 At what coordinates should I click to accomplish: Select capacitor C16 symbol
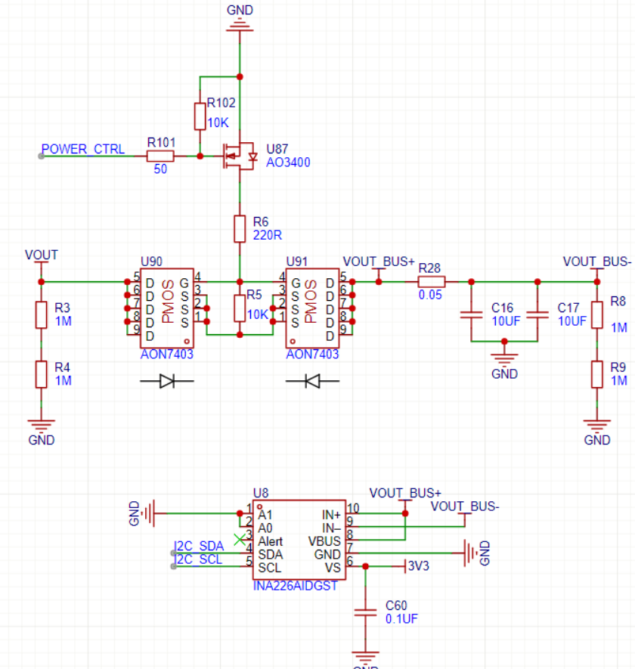(x=471, y=315)
